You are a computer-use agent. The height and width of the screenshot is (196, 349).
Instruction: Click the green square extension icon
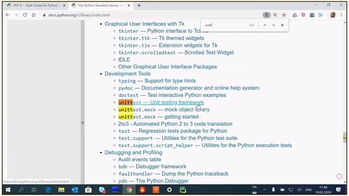click(x=312, y=15)
